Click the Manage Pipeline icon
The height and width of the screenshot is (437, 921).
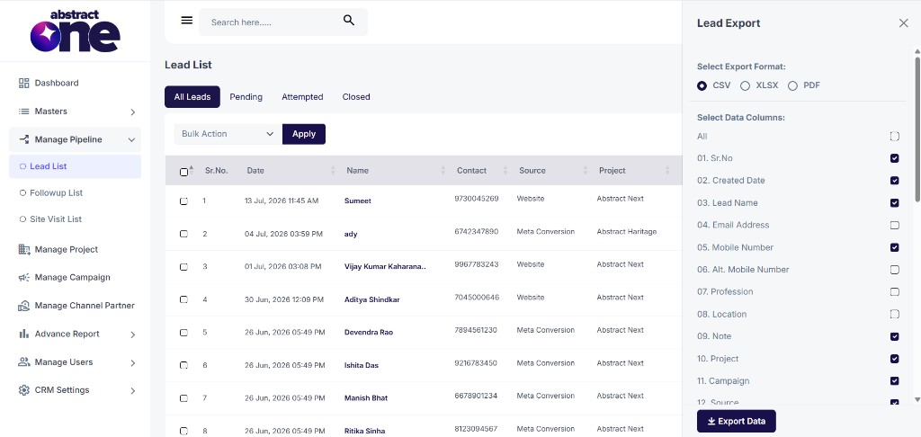pos(24,139)
